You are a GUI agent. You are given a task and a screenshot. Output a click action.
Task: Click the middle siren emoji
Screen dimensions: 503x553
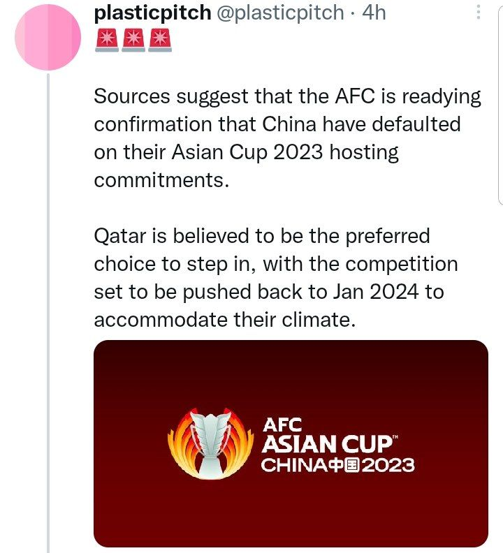(133, 40)
